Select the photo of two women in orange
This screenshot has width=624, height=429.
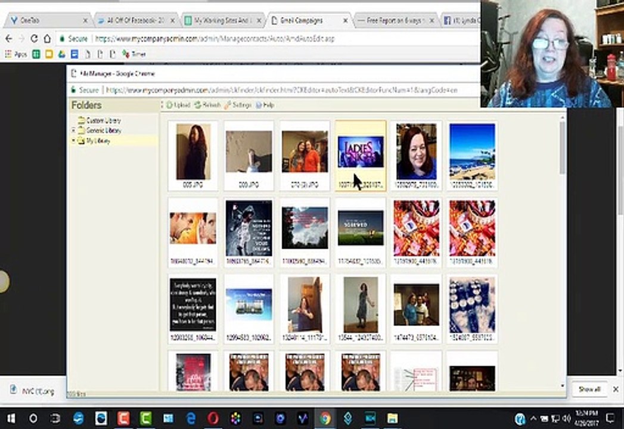click(305, 156)
